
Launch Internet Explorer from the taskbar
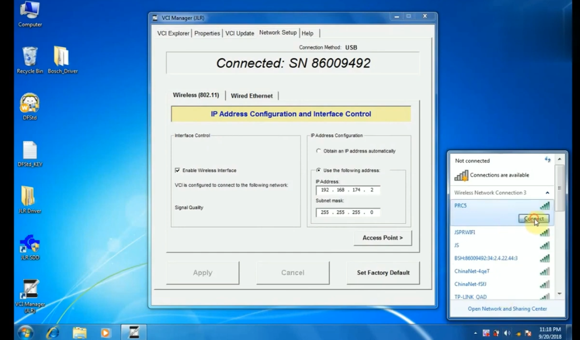tap(52, 332)
